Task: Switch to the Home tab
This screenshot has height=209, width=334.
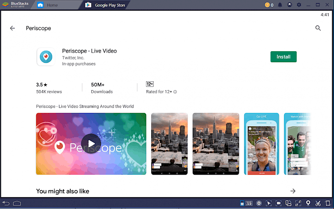Action: click(x=52, y=5)
